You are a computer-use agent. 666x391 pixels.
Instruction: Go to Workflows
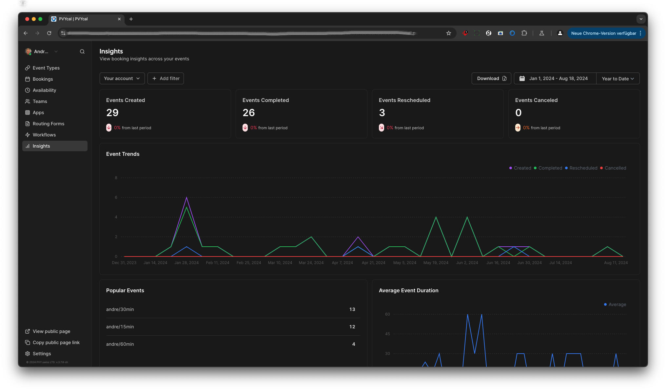tap(55, 135)
